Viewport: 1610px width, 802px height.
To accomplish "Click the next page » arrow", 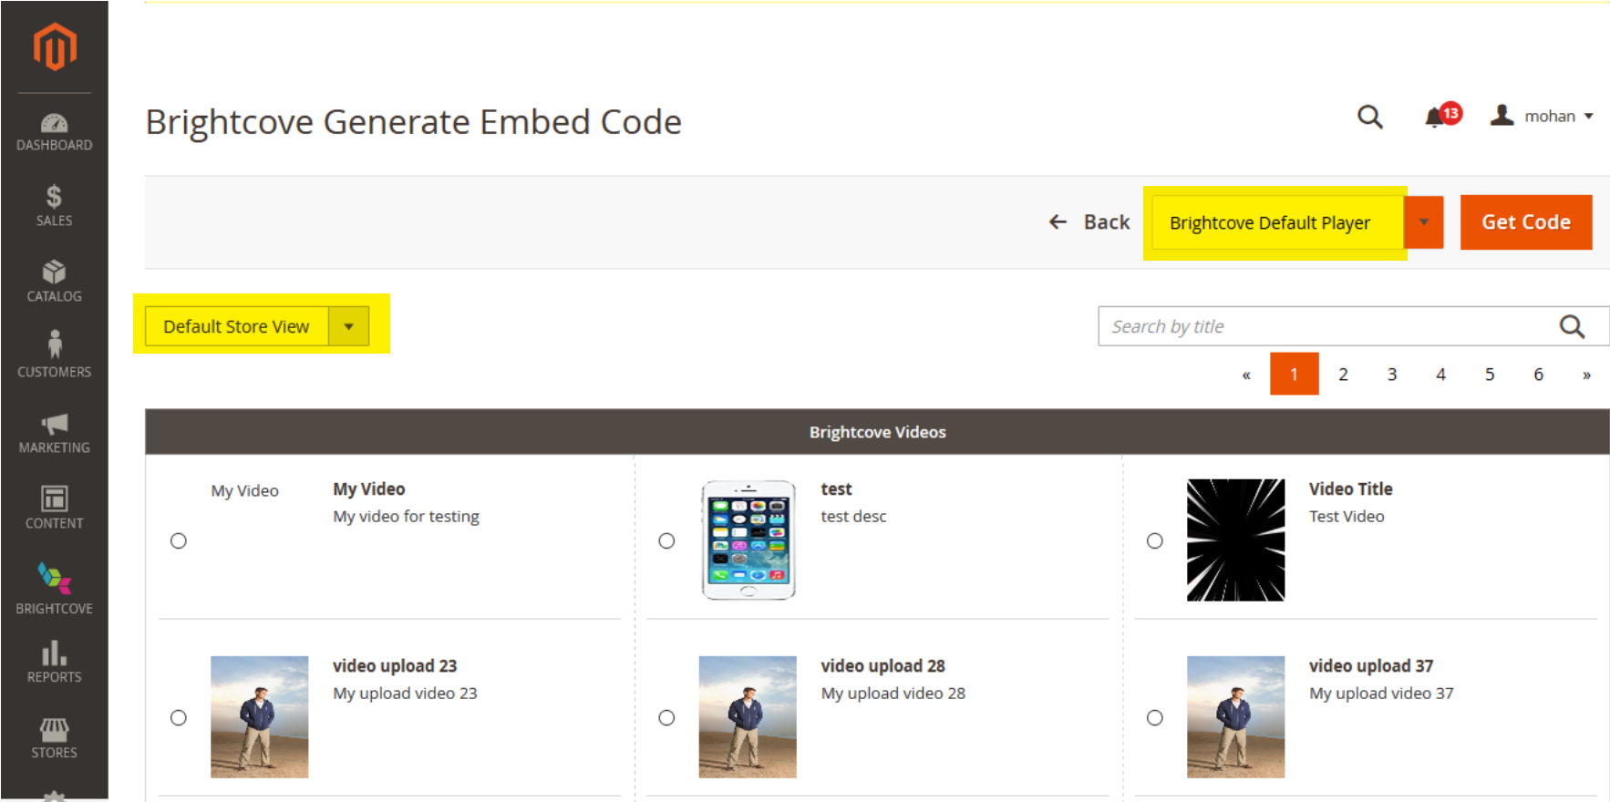I will pos(1586,375).
